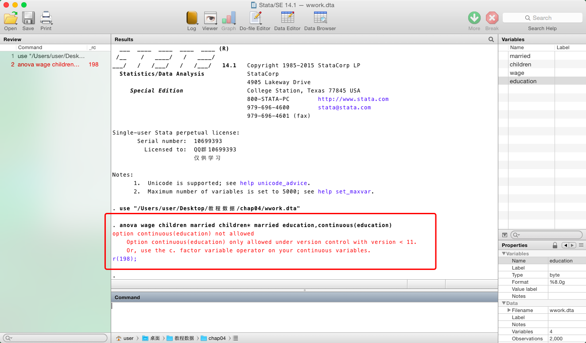Open the Graph toolbar icon
Image resolution: width=586 pixels, height=343 pixels.
pos(229,18)
